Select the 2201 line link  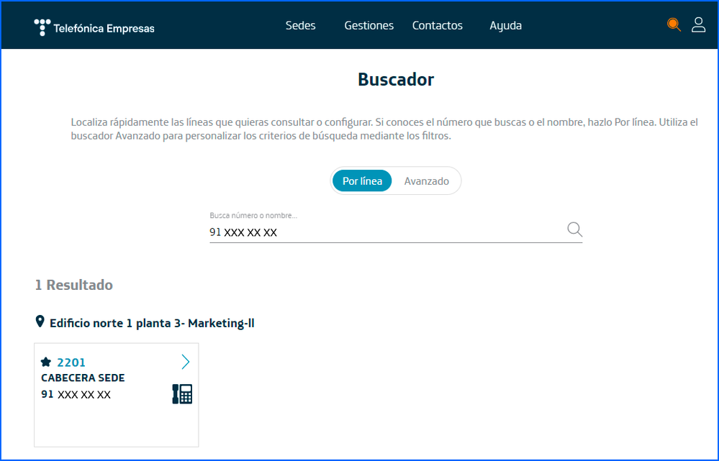click(70, 362)
